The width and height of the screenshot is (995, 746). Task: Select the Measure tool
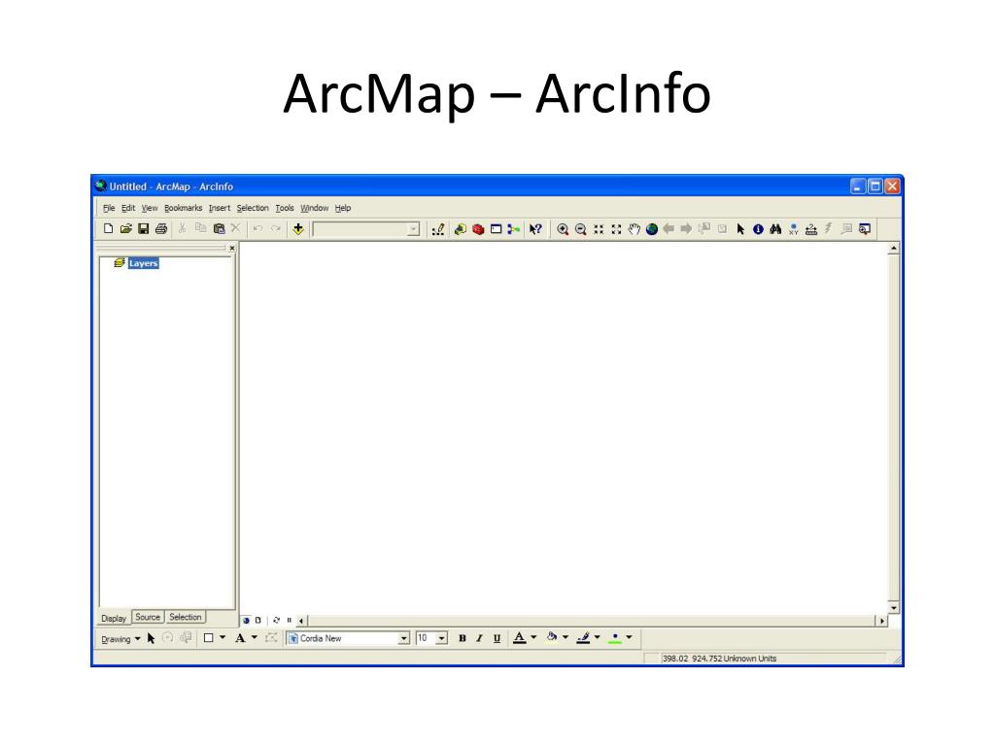811,229
